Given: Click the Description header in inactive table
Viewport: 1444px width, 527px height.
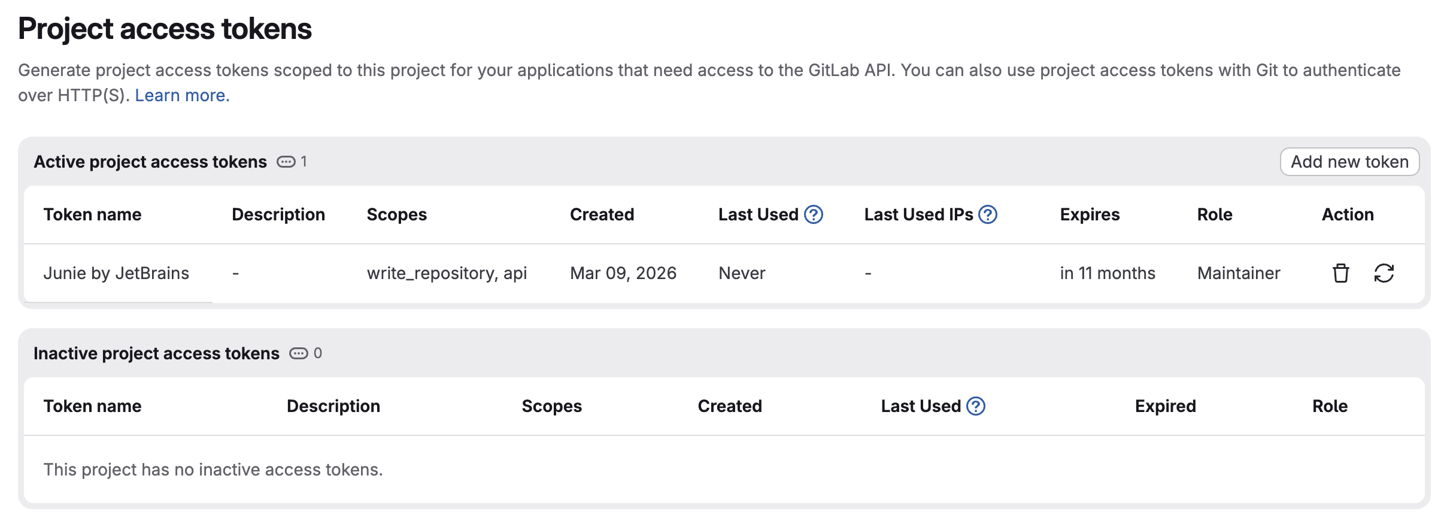Looking at the screenshot, I should [333, 406].
